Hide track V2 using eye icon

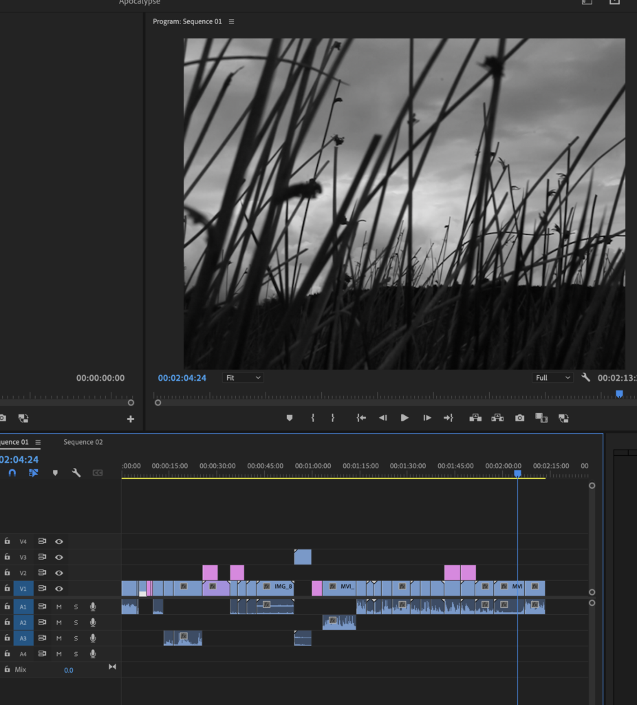tap(59, 573)
